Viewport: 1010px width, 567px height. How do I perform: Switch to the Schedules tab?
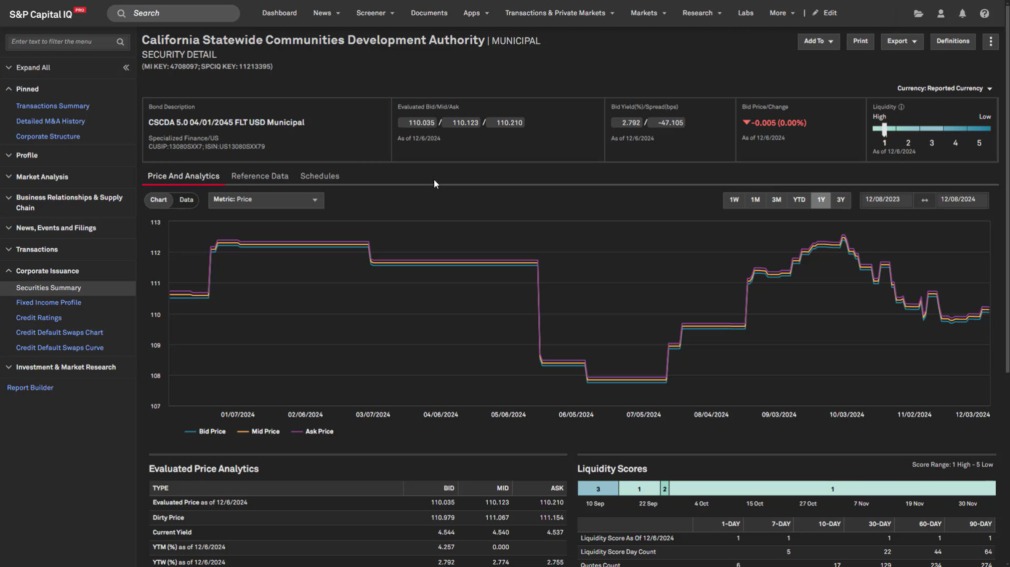coord(320,176)
